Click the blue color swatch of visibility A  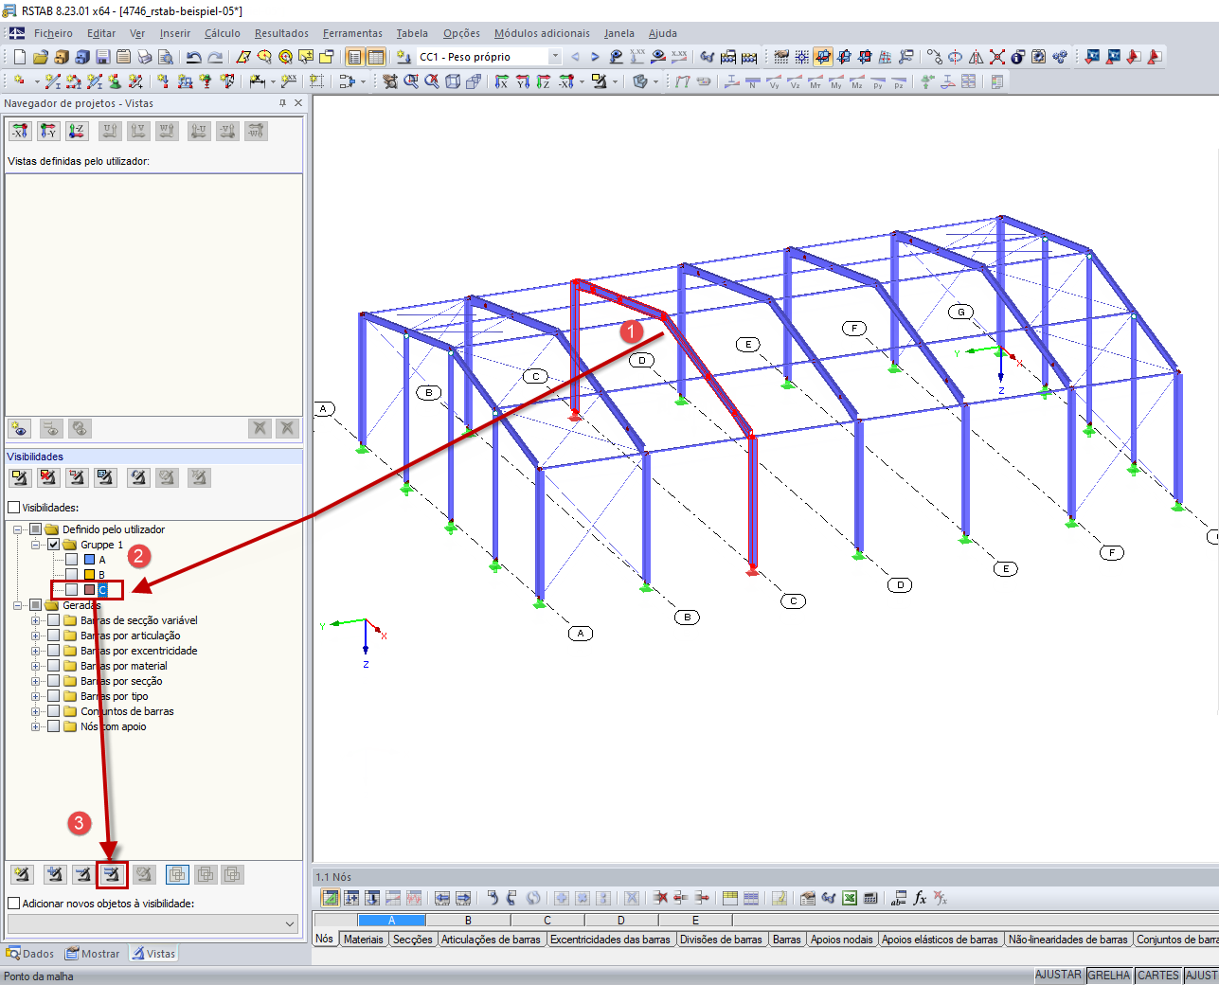click(90, 560)
